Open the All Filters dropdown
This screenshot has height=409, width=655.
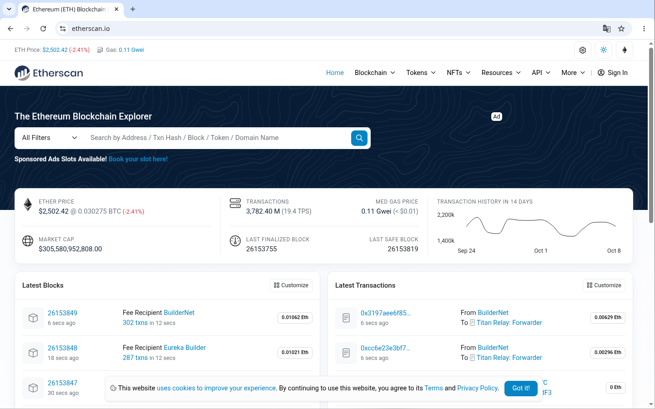coord(50,138)
